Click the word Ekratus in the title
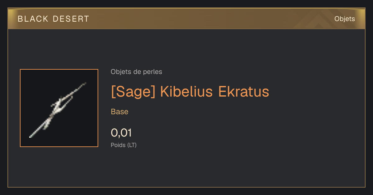Viewport: 373px width, 195px height. [x=243, y=92]
